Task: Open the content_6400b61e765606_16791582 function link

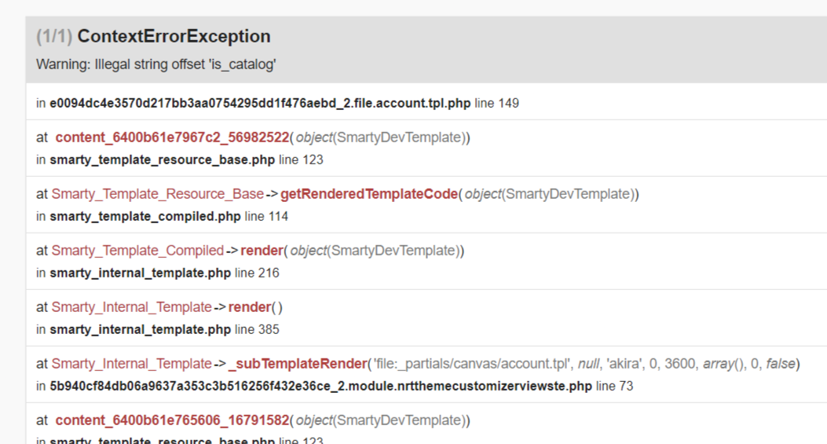Action: tap(173, 420)
